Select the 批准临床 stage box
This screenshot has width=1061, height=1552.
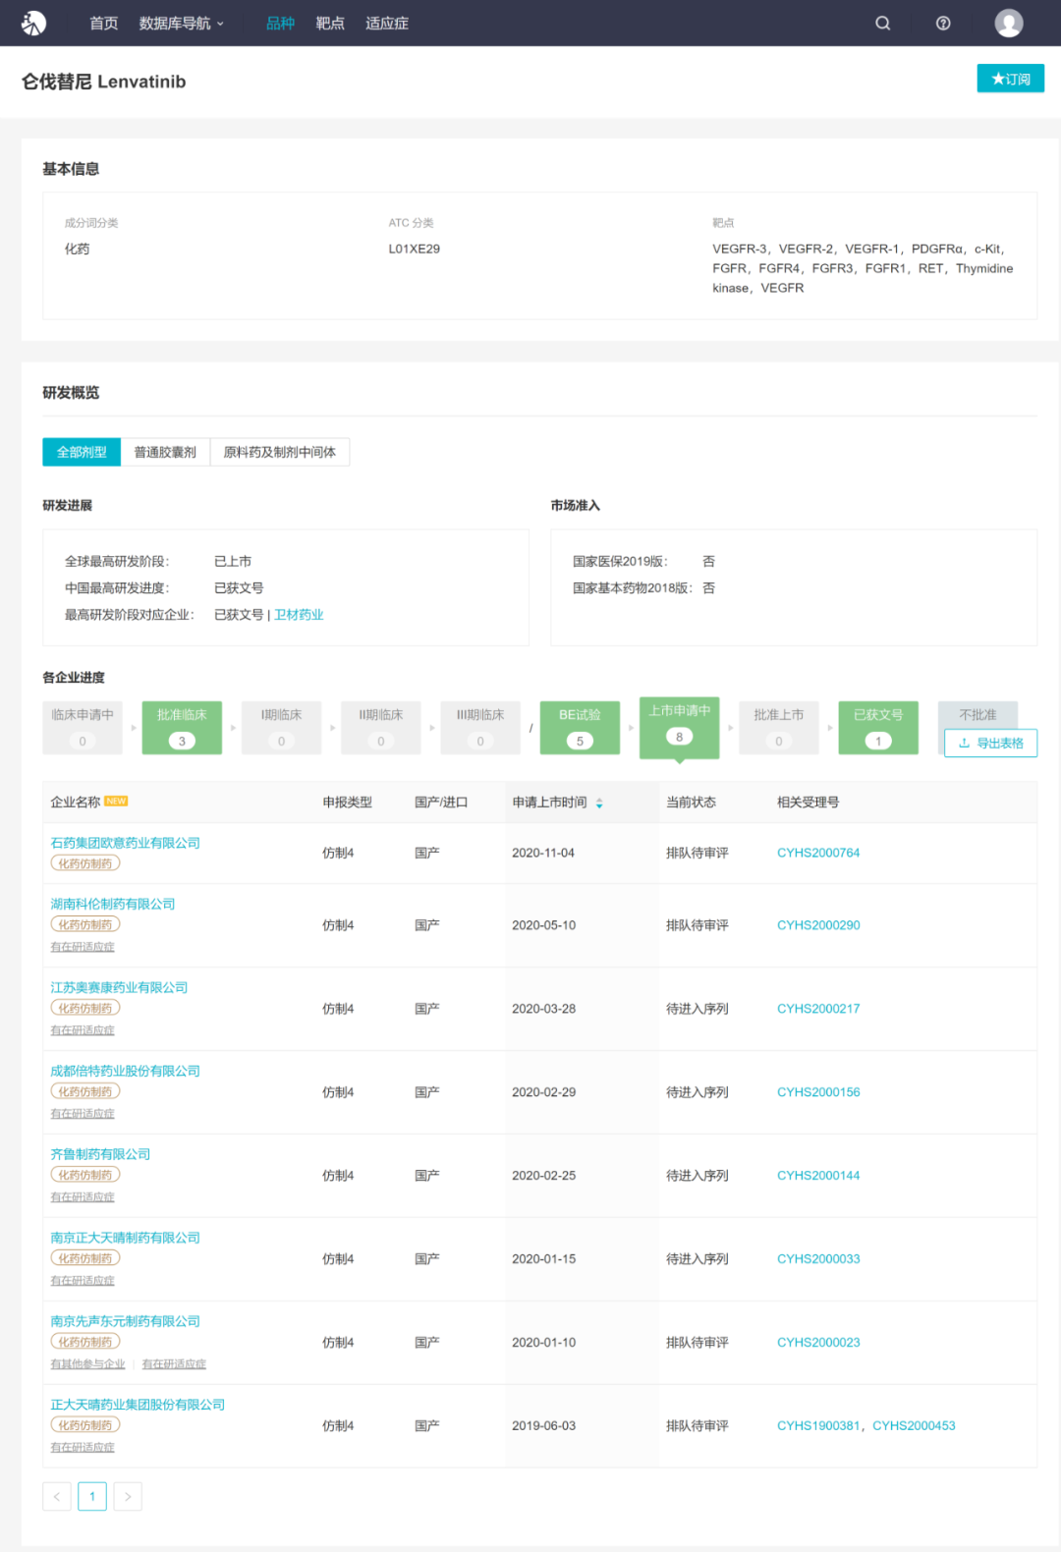tap(182, 727)
